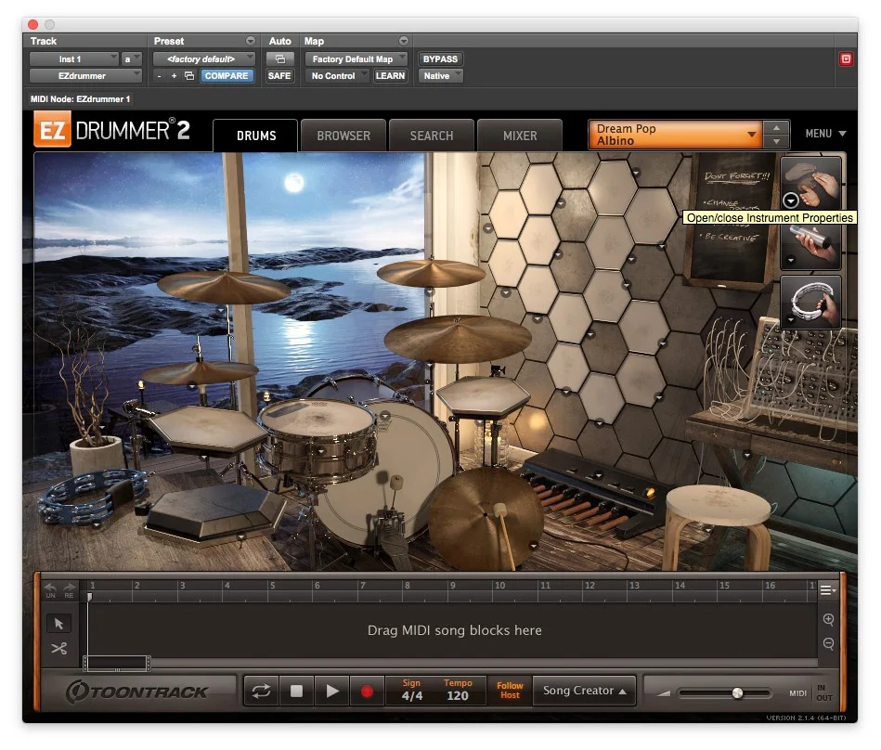Select previous preset with minus button
The height and width of the screenshot is (750, 881).
(160, 76)
